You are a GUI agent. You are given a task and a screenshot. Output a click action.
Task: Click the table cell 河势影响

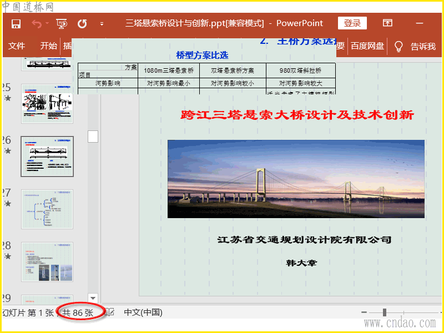pyautogui.click(x=108, y=83)
